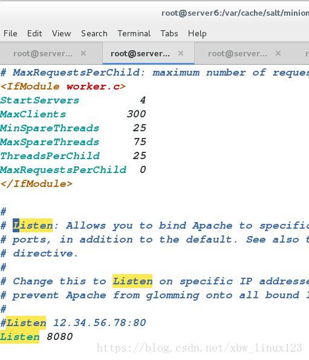Click the ThreadsPerChild directive
The height and width of the screenshot is (360, 309).
(x=50, y=156)
